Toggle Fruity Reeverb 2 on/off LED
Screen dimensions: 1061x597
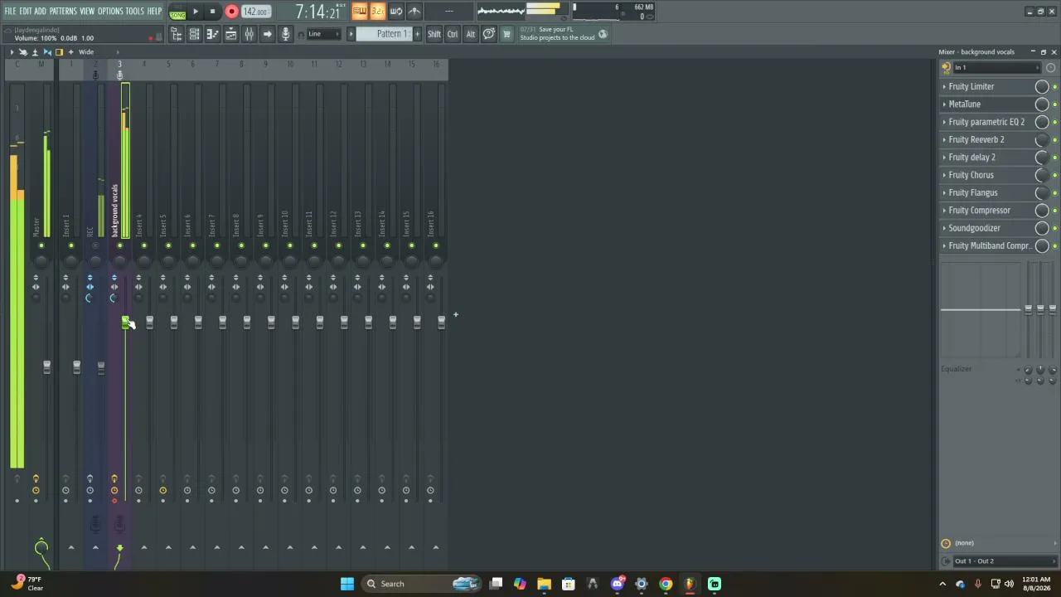pos(1054,140)
